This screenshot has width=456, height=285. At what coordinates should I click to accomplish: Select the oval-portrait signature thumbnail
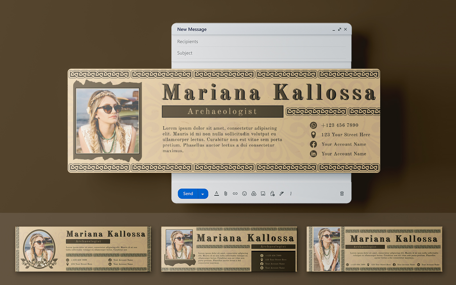coord(83,249)
